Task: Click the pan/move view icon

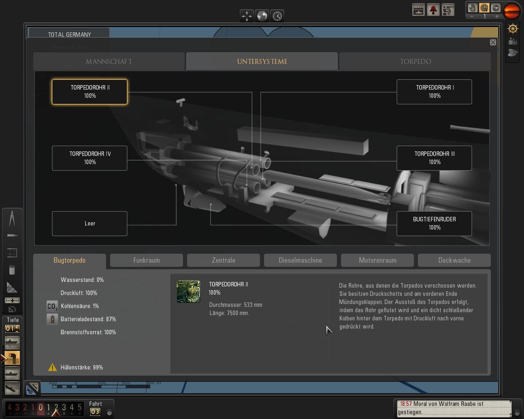Action: coord(247,16)
